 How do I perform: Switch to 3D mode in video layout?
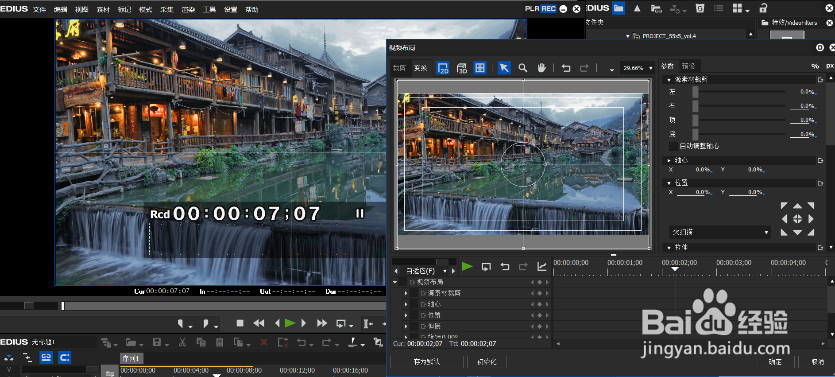(x=462, y=68)
